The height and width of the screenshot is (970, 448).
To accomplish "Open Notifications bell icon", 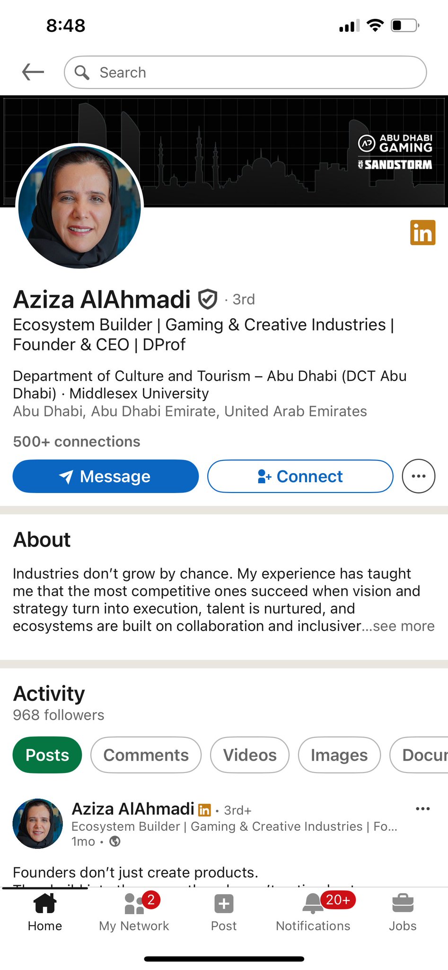I will point(313,904).
